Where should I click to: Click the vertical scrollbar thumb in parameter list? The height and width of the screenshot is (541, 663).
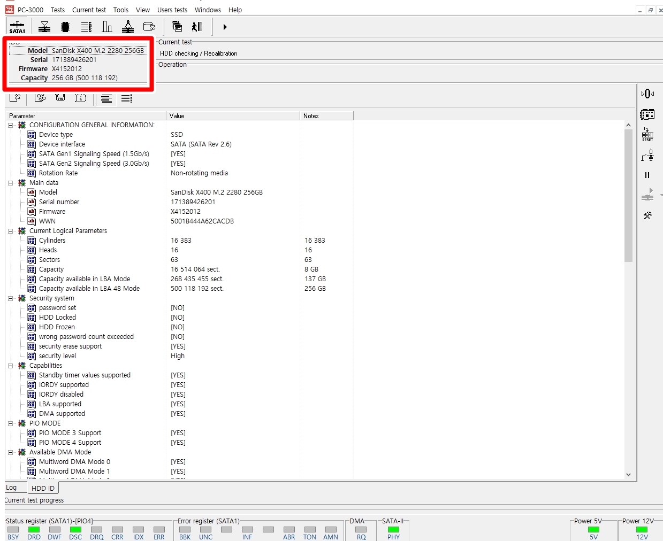tap(628, 195)
